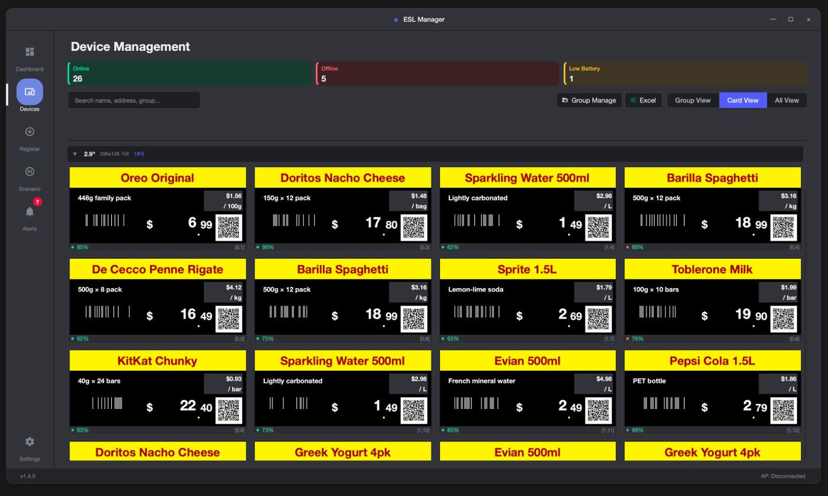The width and height of the screenshot is (828, 496).
Task: Filter by the Offline 5 status card
Action: coord(437,73)
